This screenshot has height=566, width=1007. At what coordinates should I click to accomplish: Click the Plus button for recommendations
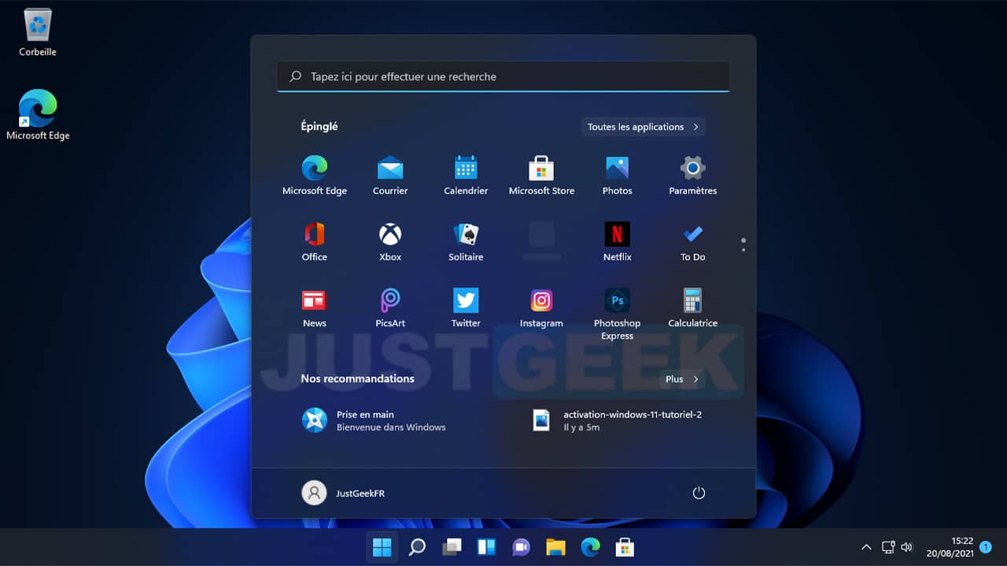[x=681, y=379]
